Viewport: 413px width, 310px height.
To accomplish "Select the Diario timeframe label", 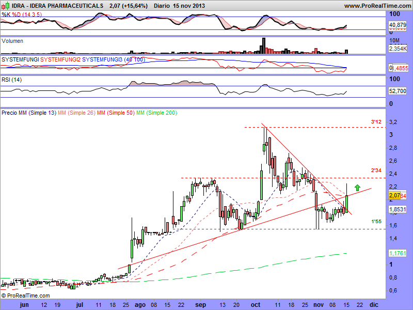I will [x=162, y=6].
